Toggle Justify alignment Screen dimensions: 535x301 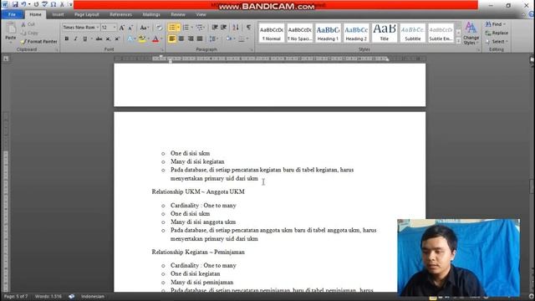(x=200, y=38)
